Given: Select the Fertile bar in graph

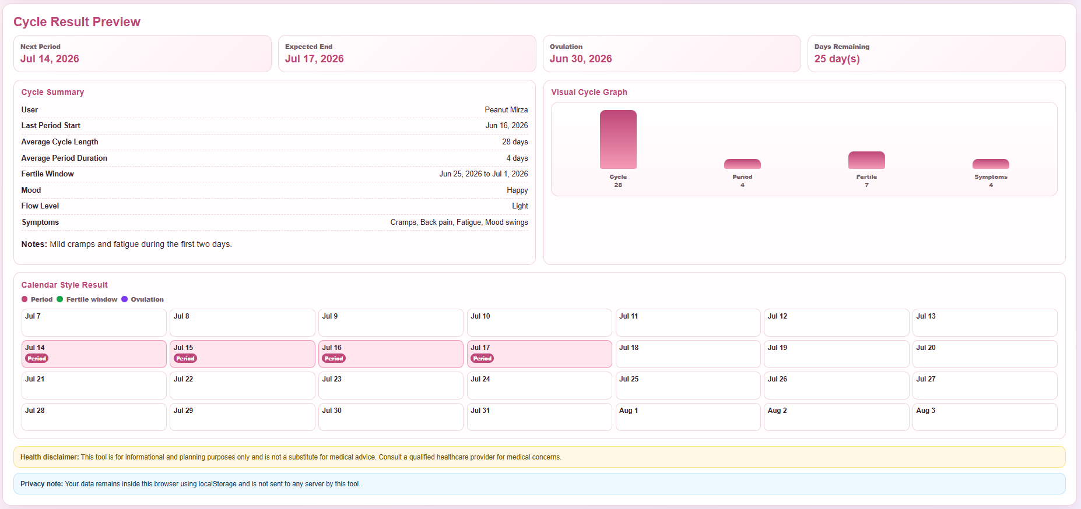Looking at the screenshot, I should click(x=866, y=160).
